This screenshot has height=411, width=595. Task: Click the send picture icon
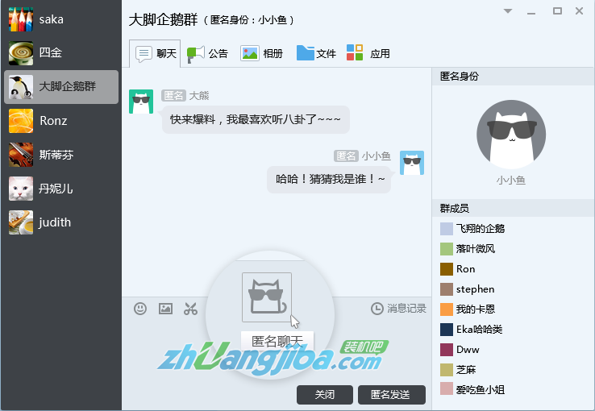point(165,308)
